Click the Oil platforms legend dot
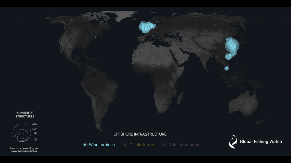This screenshot has height=163, width=291. tap(125, 145)
